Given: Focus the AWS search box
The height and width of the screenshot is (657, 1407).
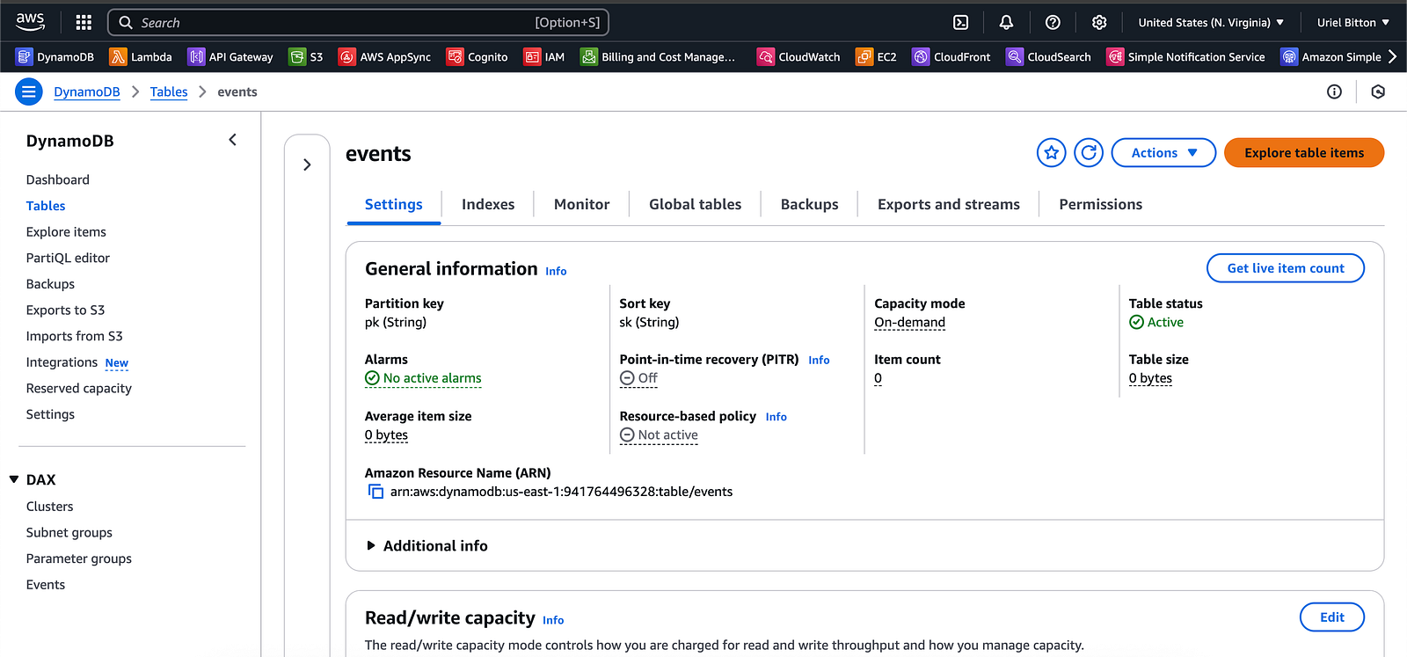Looking at the screenshot, I should 358,23.
